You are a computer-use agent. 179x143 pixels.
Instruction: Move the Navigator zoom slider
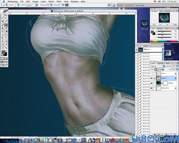(x=167, y=24)
